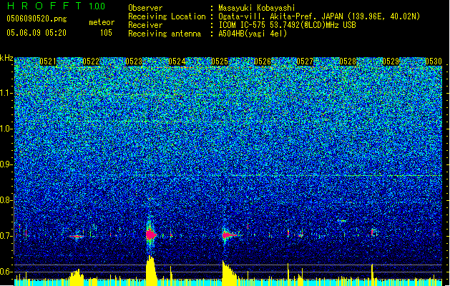450x286 pixels.
Task: Select the observer name Masayuki Kobayashi
Action: point(257,8)
